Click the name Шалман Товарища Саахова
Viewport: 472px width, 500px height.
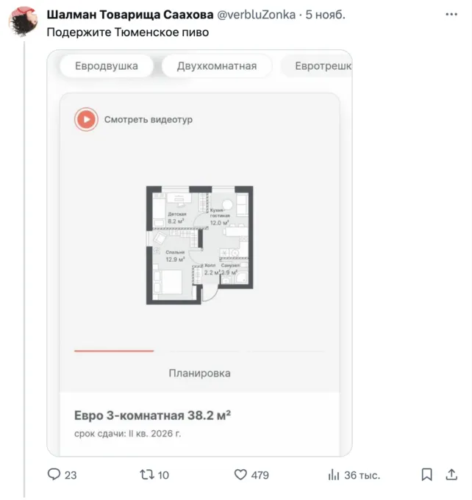(x=130, y=15)
